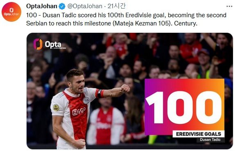Select the tweet text about Tadic's 100th goal

[126, 19]
